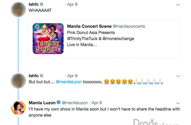
Task: Open Manila Luzon's profile avatar
Action: tap(18, 108)
